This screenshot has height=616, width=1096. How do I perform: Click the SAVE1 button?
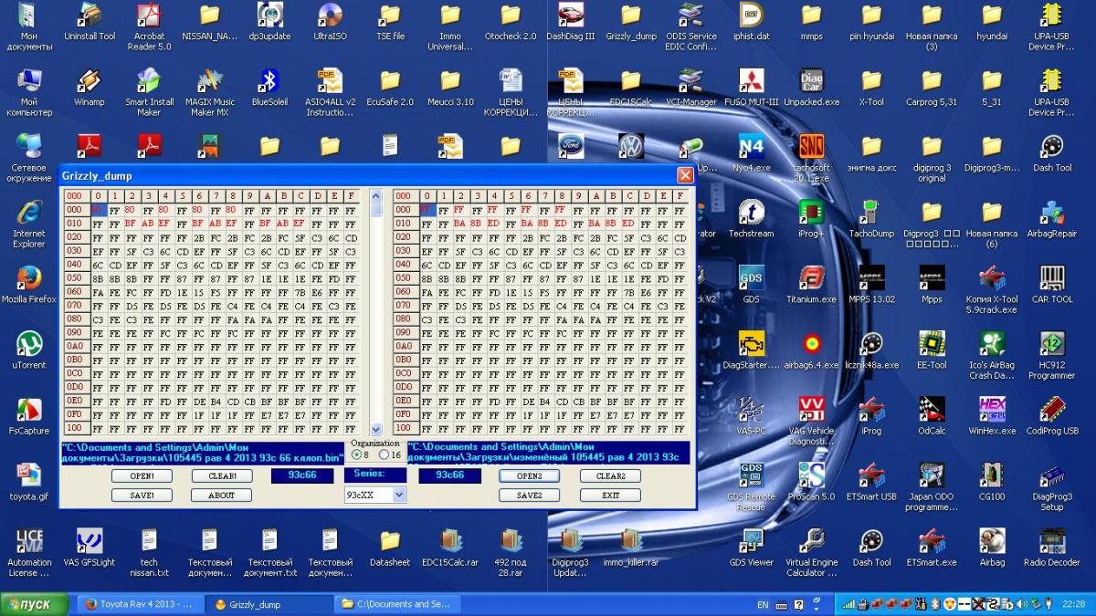142,496
